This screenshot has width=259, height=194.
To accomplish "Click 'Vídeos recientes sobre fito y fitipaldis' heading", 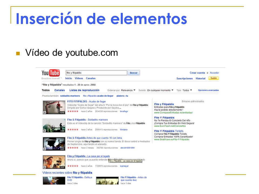I will [67, 173].
